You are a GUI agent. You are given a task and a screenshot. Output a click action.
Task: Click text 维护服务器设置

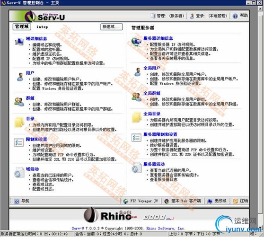pyautogui.click(x=165, y=145)
